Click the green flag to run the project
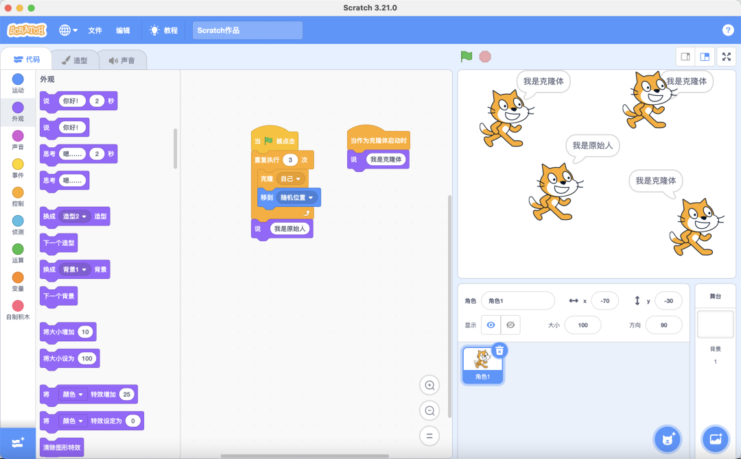This screenshot has width=741, height=459. [467, 57]
